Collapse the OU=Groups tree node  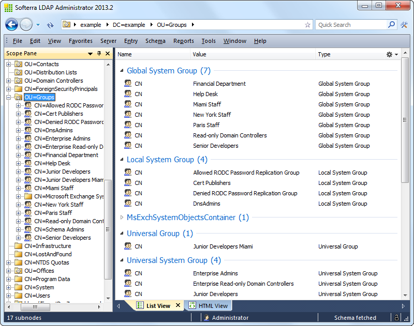click(8, 97)
